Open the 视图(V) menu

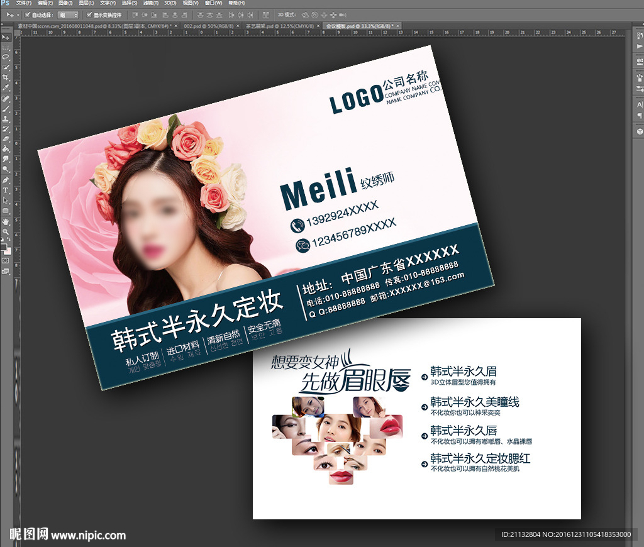click(191, 3)
